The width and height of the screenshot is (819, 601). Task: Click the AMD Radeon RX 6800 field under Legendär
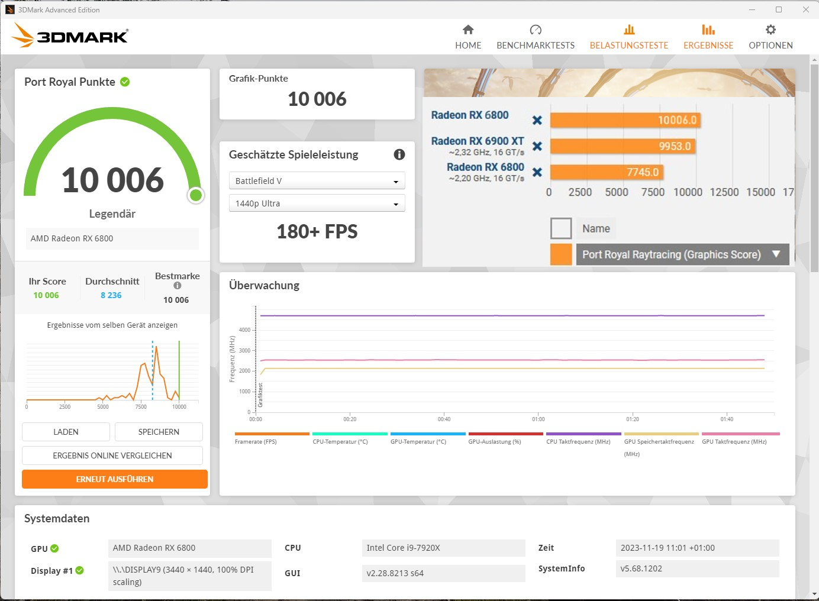click(x=112, y=238)
